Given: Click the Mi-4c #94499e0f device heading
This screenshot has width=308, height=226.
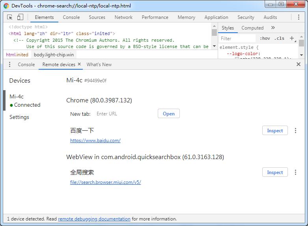Looking at the screenshot, I should pyautogui.click(x=86, y=80).
